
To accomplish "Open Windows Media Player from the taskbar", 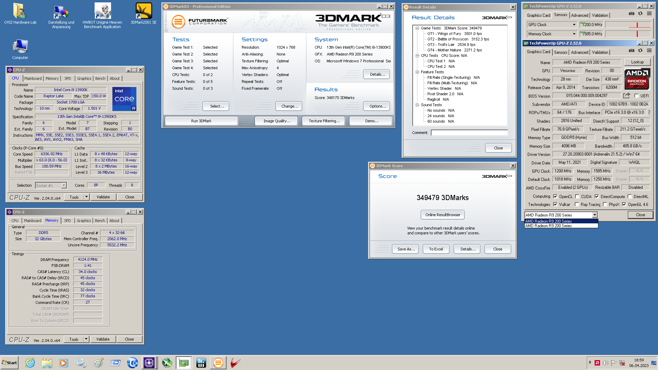I will coord(64,363).
